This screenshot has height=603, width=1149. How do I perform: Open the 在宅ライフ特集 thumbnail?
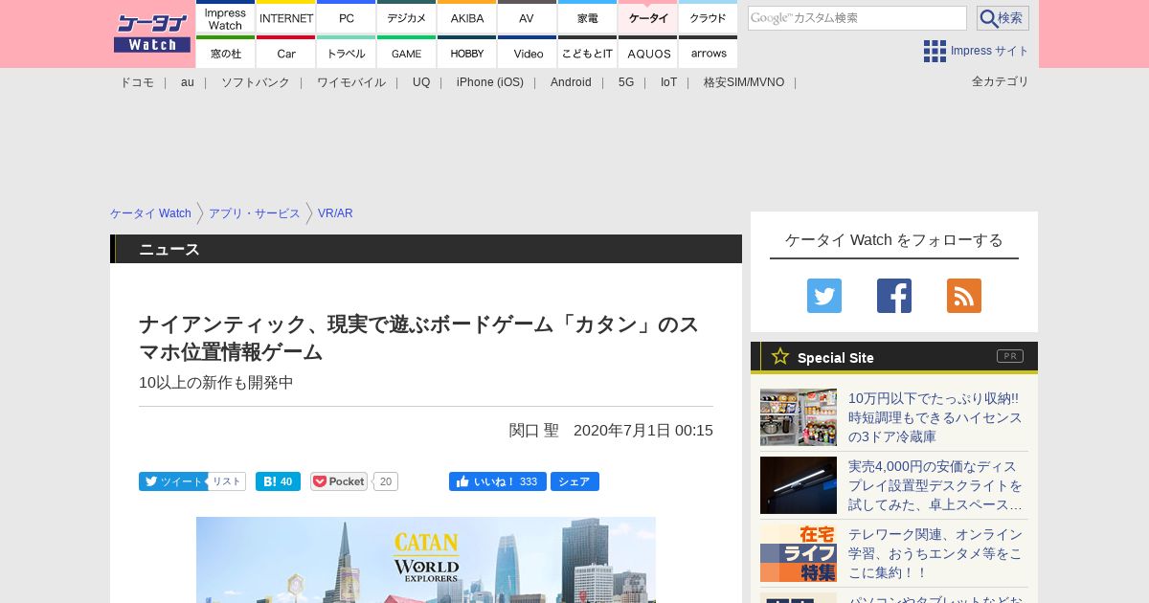(x=799, y=553)
